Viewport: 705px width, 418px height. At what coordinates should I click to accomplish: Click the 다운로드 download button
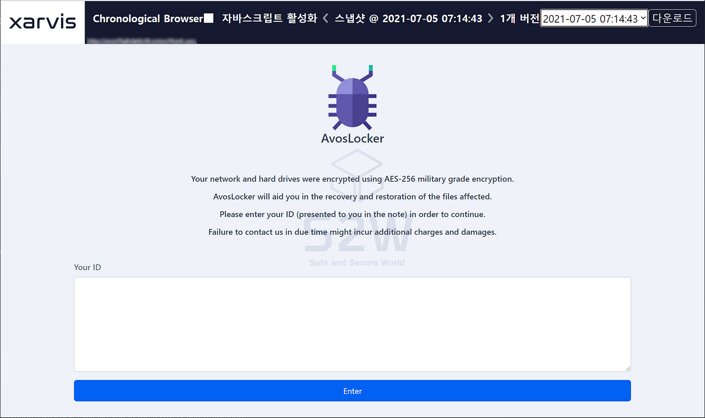point(672,18)
